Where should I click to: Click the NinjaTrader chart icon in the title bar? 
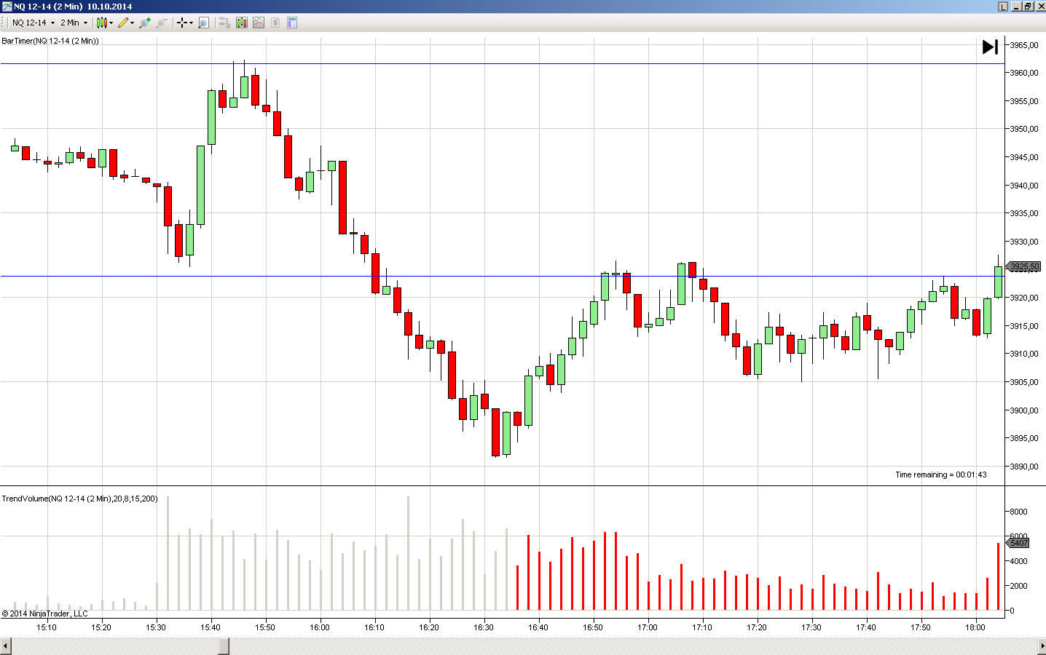[x=7, y=7]
